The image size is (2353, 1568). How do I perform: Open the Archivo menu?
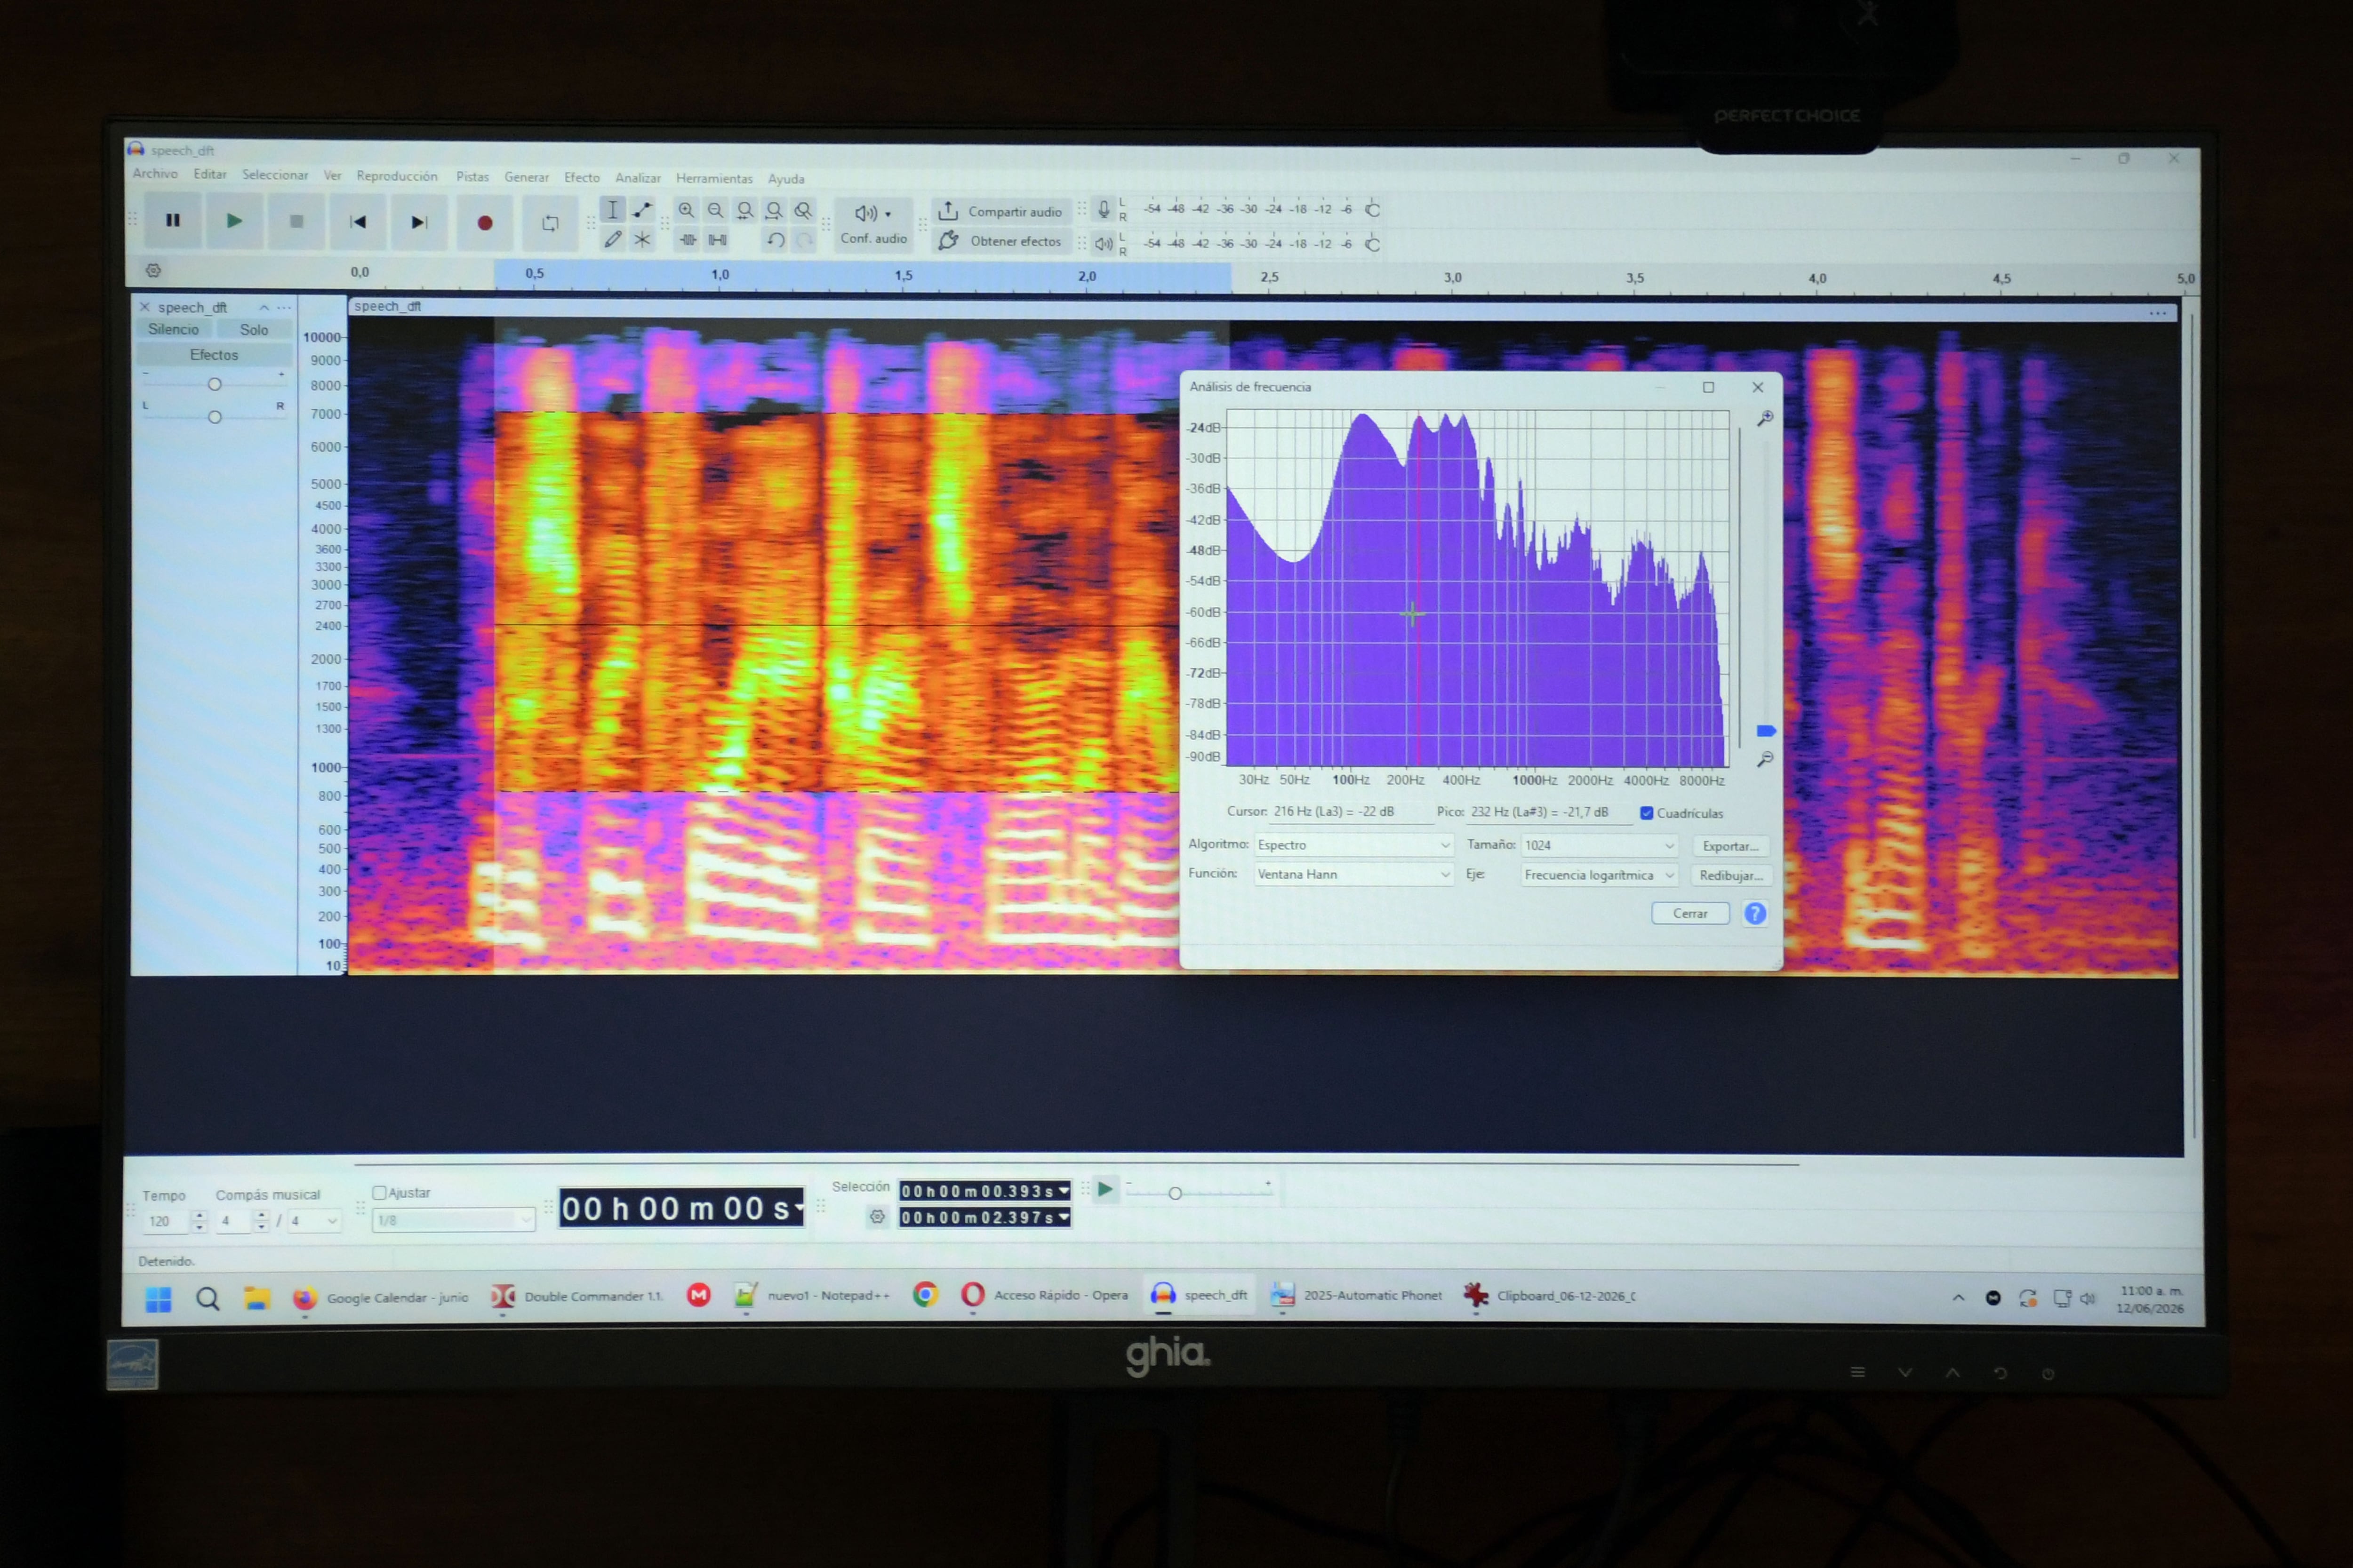155,174
